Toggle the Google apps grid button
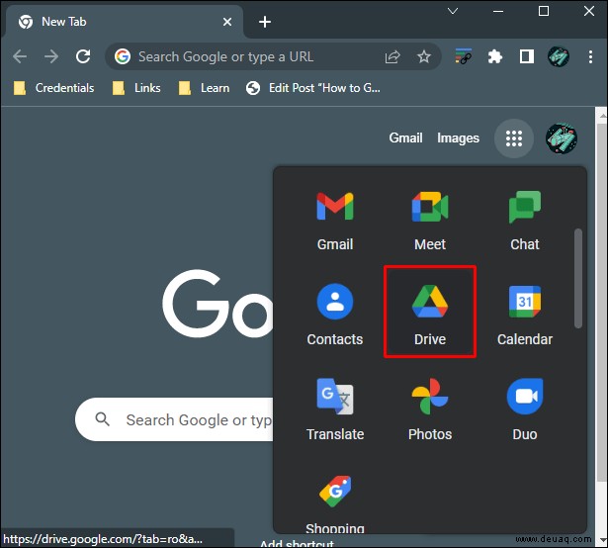The width and height of the screenshot is (608, 548). [514, 138]
